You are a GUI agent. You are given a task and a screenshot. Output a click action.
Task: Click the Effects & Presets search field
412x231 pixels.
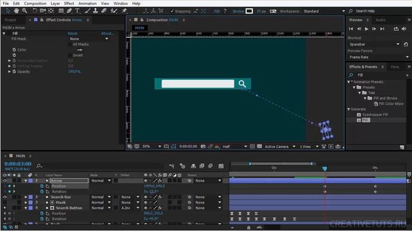tap(379, 75)
